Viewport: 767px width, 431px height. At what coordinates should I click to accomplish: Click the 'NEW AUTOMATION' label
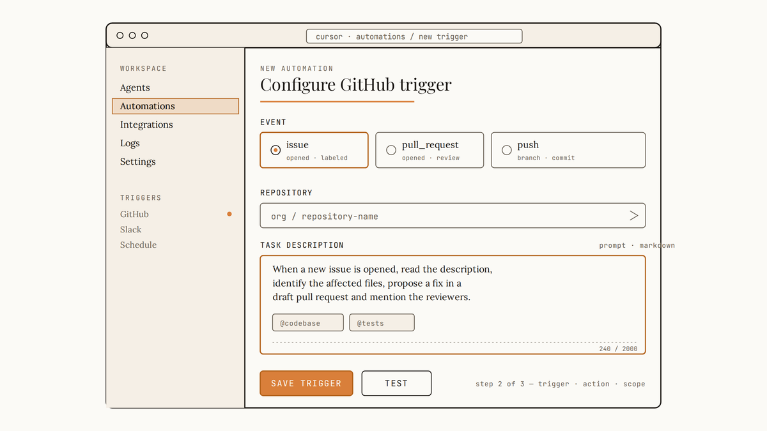(297, 68)
